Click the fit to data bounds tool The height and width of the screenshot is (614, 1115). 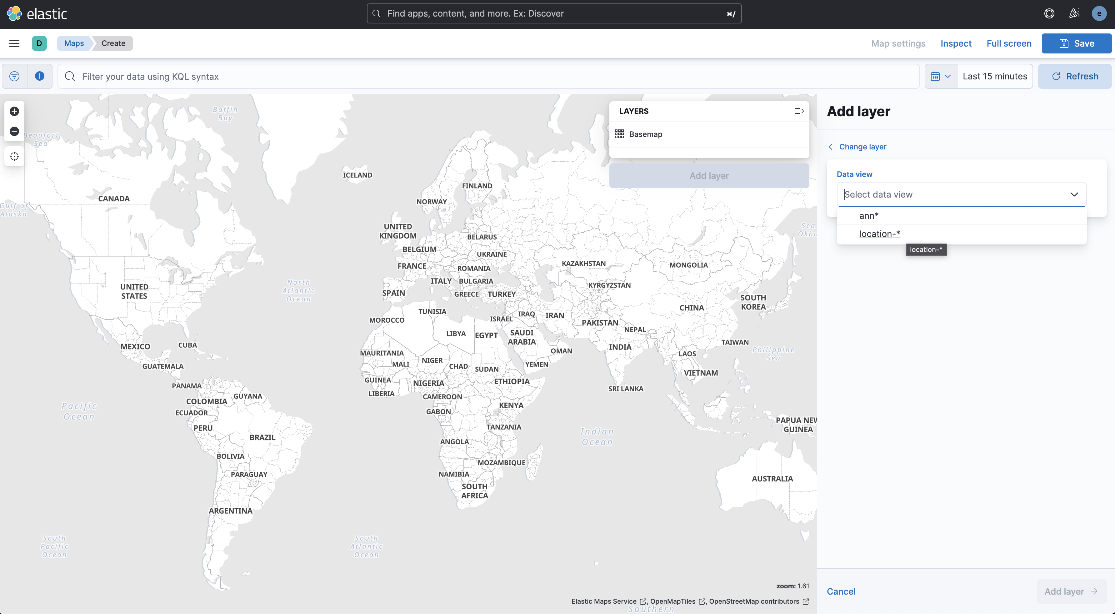pyautogui.click(x=14, y=156)
